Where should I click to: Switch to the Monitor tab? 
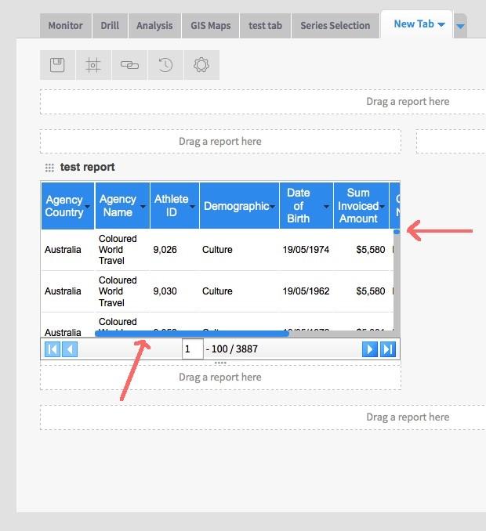click(65, 26)
